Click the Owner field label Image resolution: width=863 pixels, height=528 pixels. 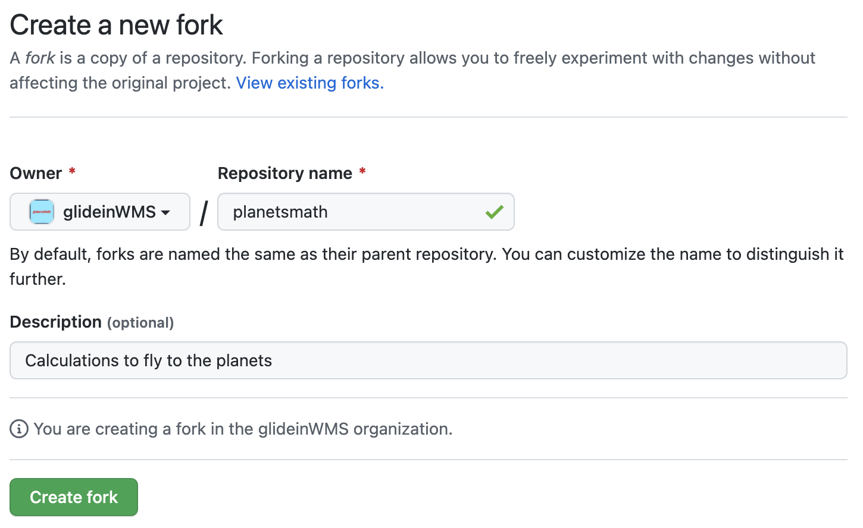[36, 173]
